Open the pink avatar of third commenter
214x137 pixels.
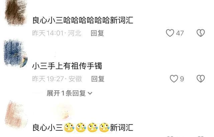[16, 115]
